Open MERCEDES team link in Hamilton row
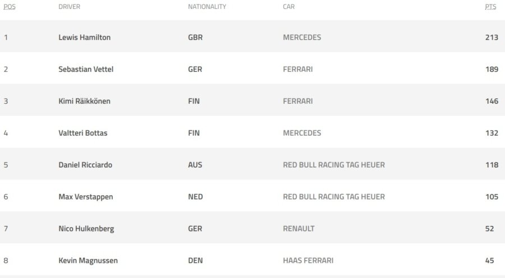Screen dimensions: 505x278 coord(302,38)
